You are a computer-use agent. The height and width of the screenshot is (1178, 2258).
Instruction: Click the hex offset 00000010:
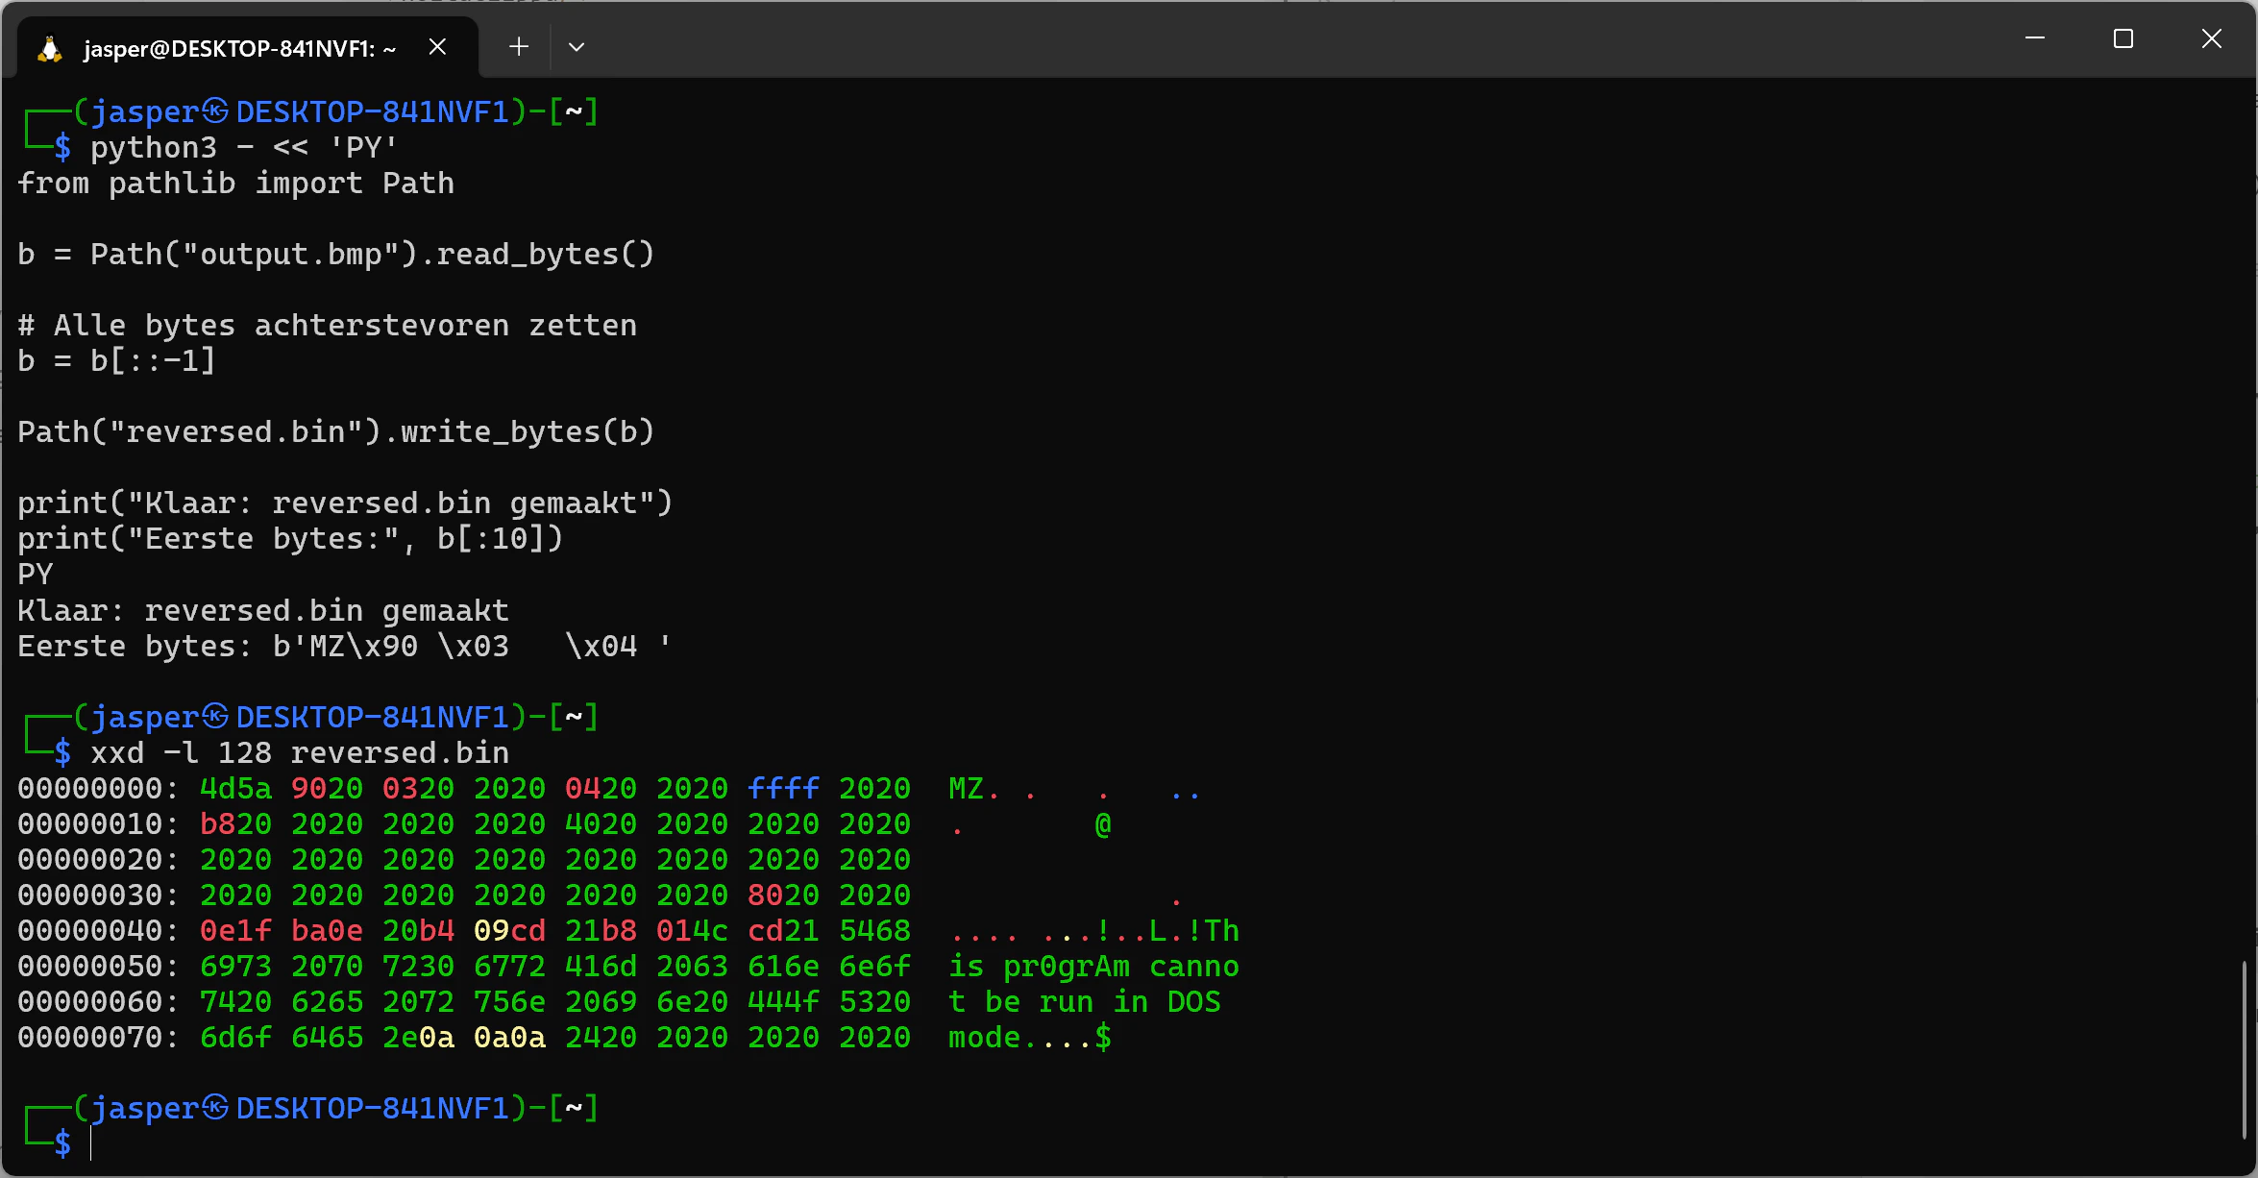pyautogui.click(x=98, y=823)
